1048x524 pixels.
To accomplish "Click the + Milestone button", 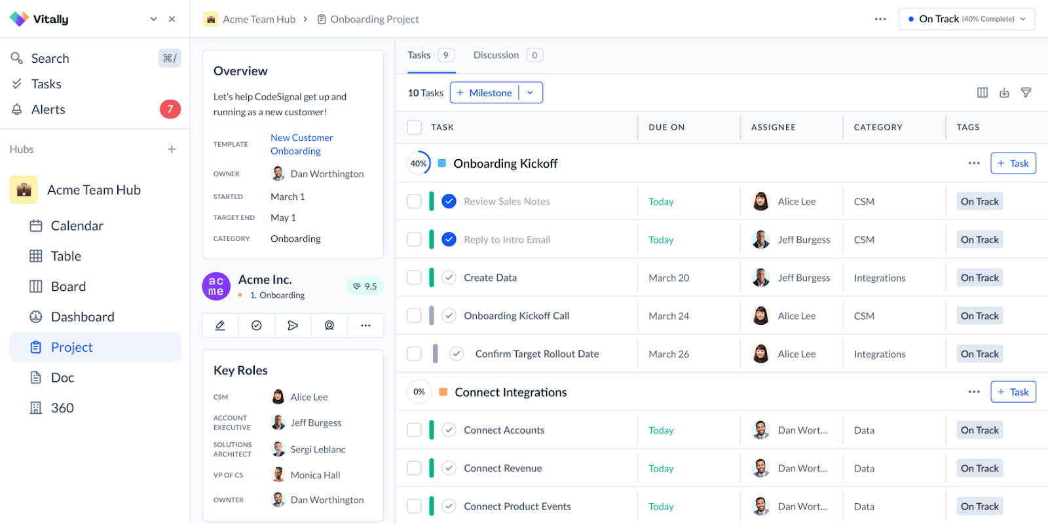I will coord(485,92).
